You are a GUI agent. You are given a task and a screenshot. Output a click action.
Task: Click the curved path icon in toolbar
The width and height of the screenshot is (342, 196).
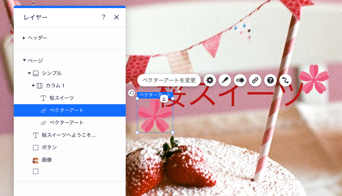285,81
